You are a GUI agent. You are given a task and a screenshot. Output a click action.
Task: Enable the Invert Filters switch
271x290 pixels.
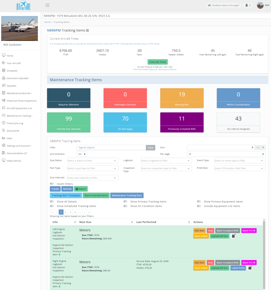(x=52, y=184)
